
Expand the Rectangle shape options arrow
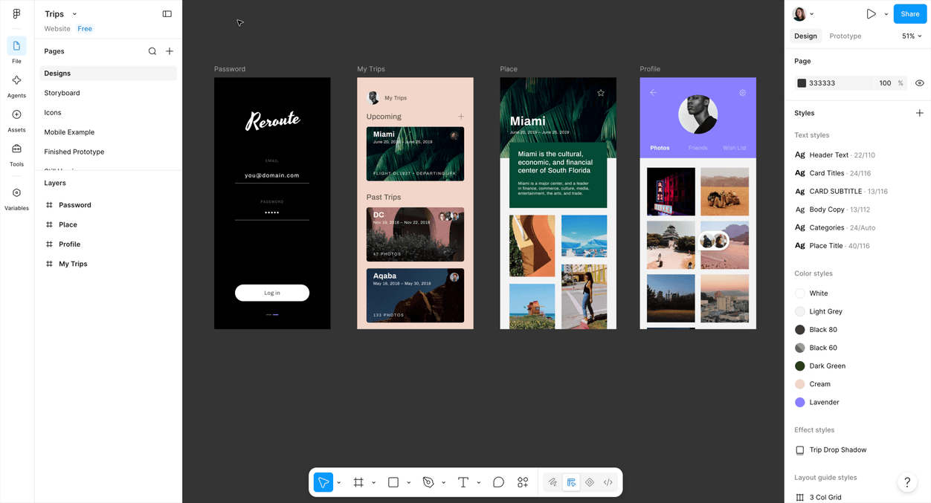[x=408, y=483]
